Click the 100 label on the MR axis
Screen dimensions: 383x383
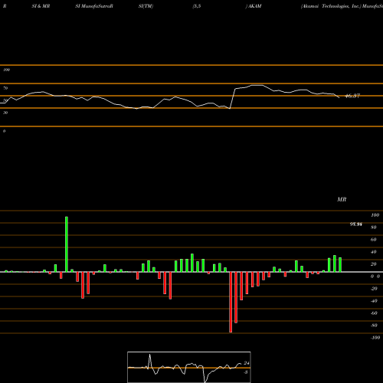click(x=375, y=215)
